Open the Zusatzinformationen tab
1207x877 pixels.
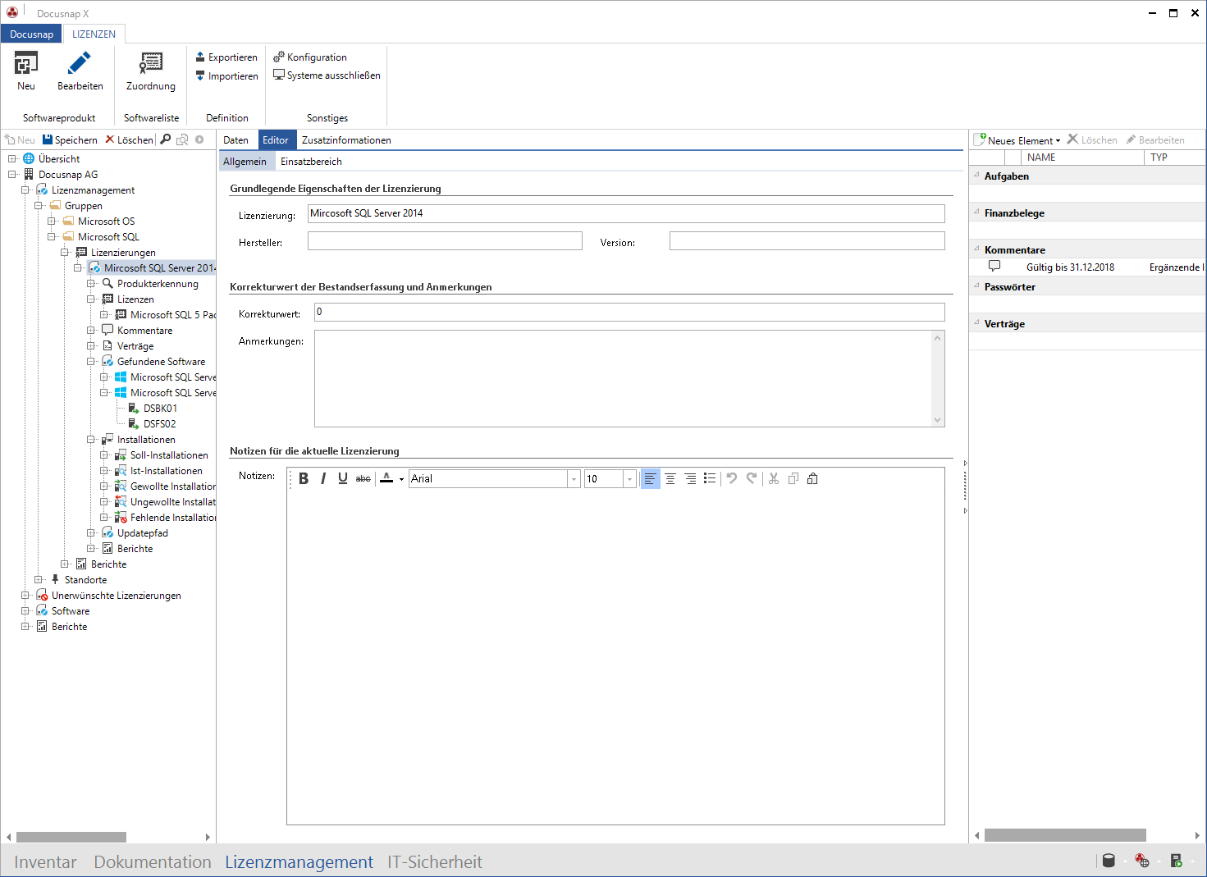click(x=346, y=140)
